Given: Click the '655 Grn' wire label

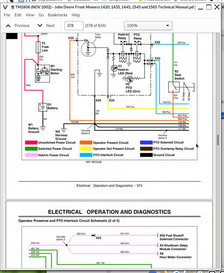Looking at the screenshot, I should (125, 243).
